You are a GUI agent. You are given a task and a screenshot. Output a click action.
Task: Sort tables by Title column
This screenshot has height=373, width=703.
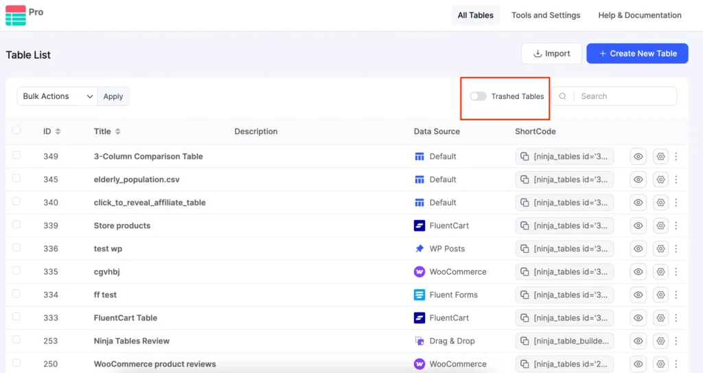click(x=117, y=131)
